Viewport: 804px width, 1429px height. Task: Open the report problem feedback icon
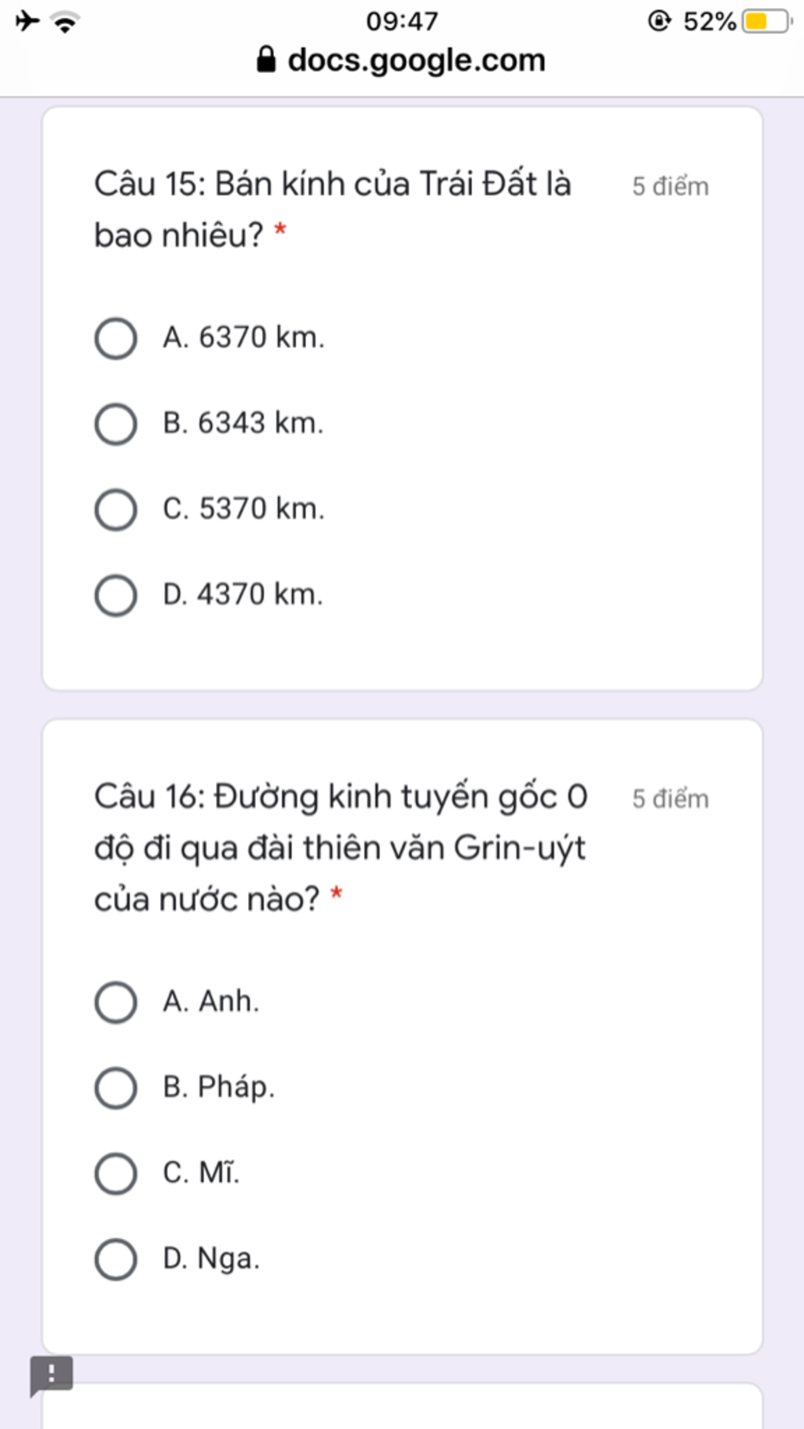pos(51,1376)
